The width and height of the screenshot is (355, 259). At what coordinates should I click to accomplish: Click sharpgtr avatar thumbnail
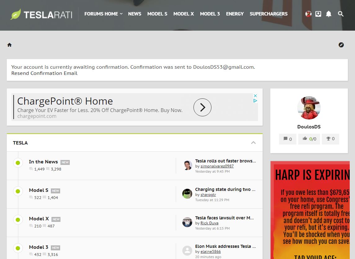187,194
